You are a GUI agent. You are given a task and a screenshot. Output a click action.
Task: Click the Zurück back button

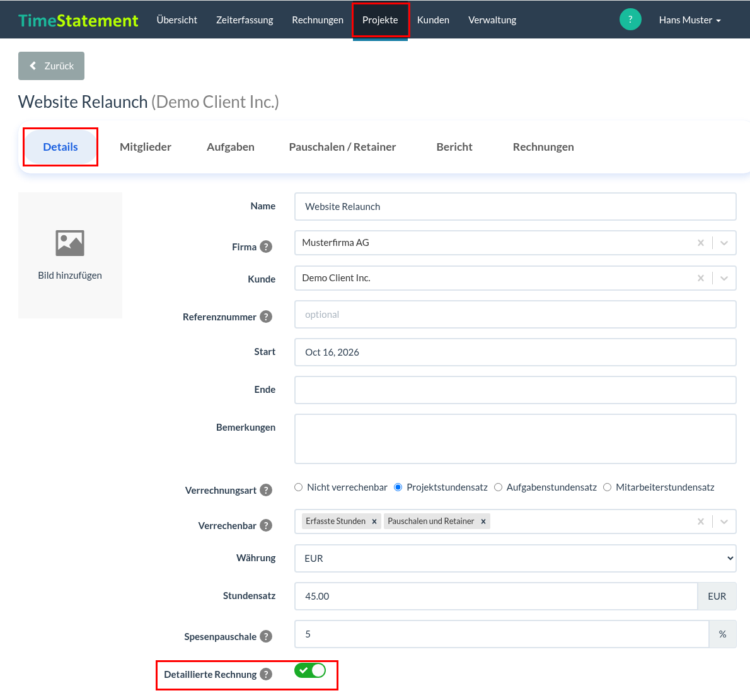point(51,66)
